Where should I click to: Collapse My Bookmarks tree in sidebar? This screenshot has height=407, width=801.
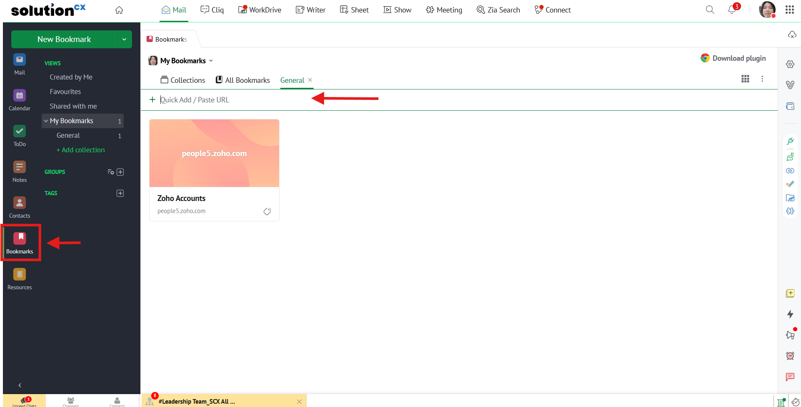pos(46,121)
